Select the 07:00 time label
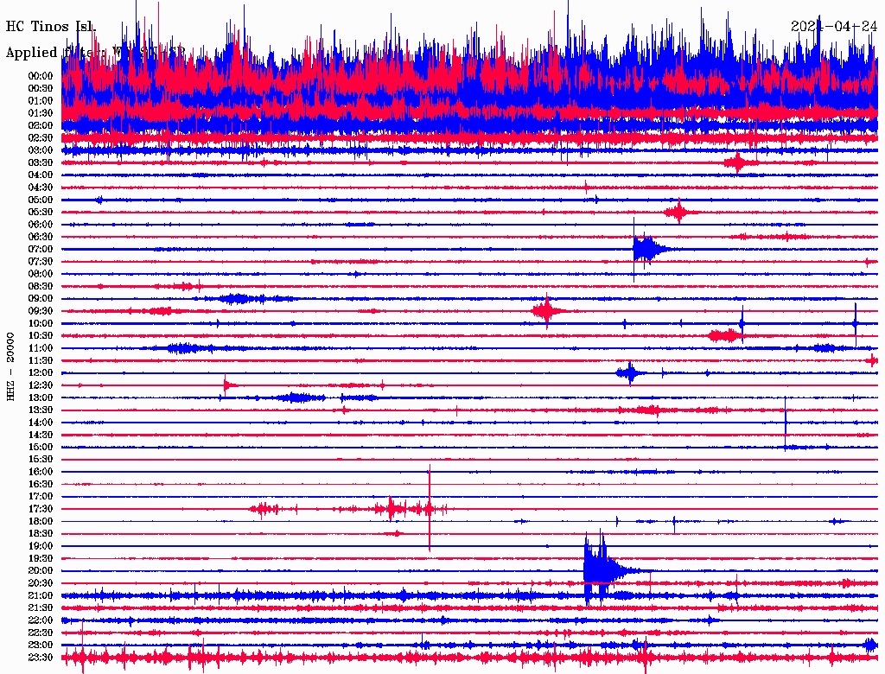The height and width of the screenshot is (674, 885). coord(41,249)
